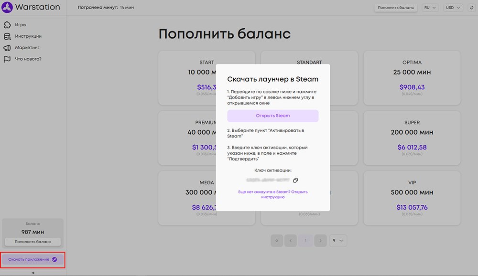Open the Что нового? section
478x276 pixels.
[x=26, y=58]
